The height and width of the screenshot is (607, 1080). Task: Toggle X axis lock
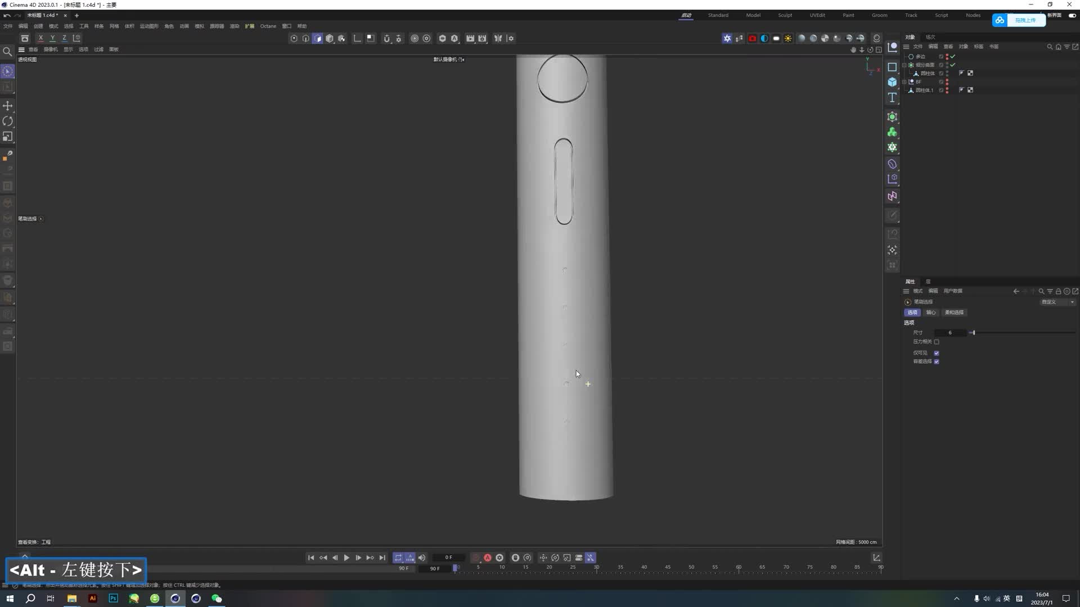[x=40, y=38]
